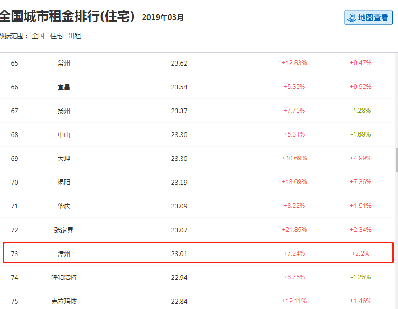The width and height of the screenshot is (398, 309).
Task: Click rank number 67
Action: [x=14, y=111]
